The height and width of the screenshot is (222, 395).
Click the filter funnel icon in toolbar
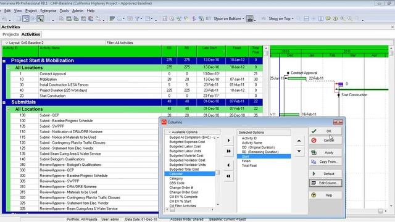(137, 18)
